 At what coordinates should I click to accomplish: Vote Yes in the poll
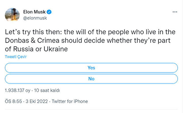coord(91,68)
